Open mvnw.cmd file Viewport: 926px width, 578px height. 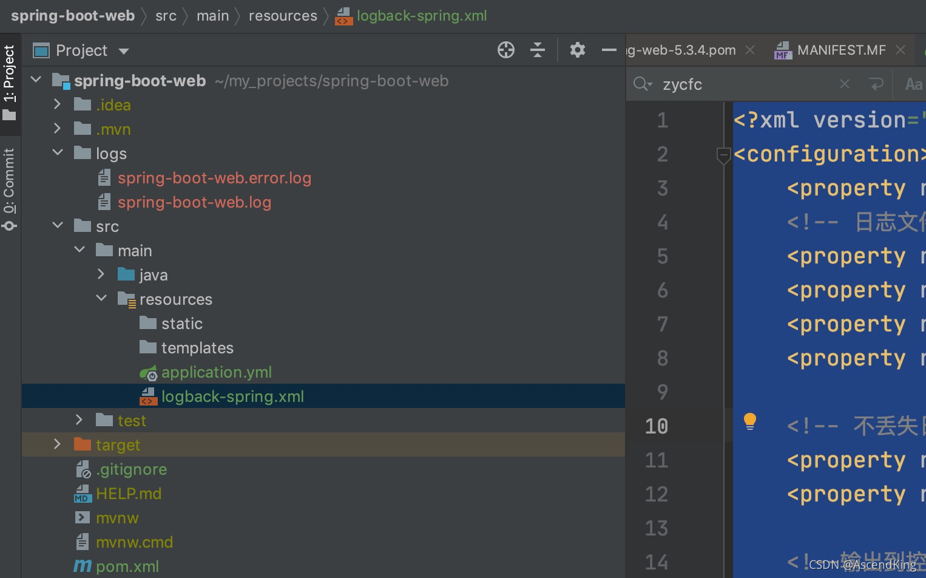point(134,542)
